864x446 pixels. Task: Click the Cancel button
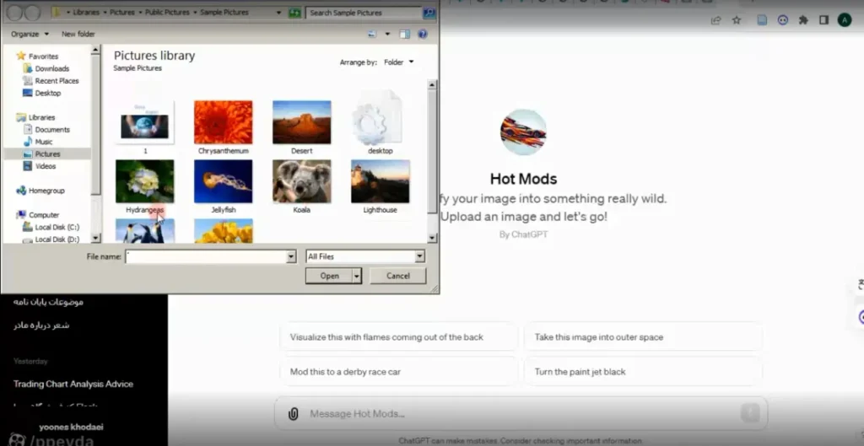point(398,276)
